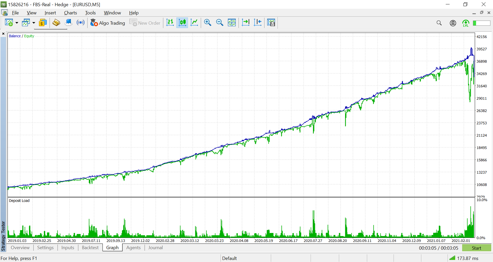Open the Market/Data Window tag icon
The width and height of the screenshot is (493, 262).
click(56, 23)
